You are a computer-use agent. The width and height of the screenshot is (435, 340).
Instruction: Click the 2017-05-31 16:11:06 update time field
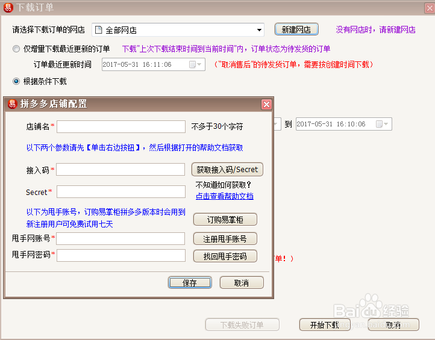pyautogui.click(x=154, y=64)
